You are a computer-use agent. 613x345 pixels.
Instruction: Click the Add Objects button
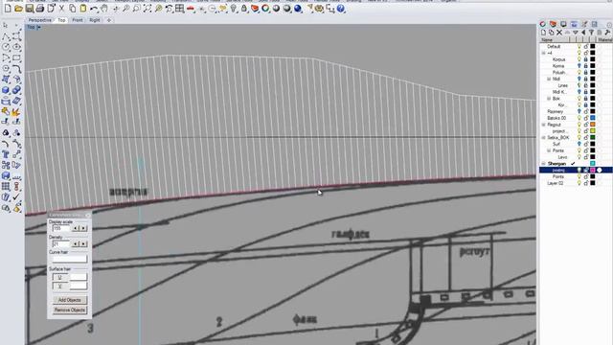pyautogui.click(x=70, y=300)
